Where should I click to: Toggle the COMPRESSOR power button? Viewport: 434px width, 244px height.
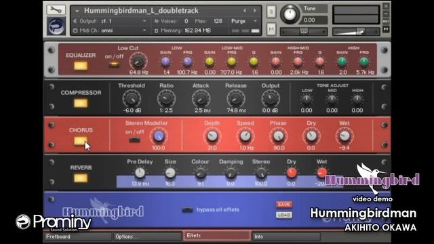(x=81, y=103)
